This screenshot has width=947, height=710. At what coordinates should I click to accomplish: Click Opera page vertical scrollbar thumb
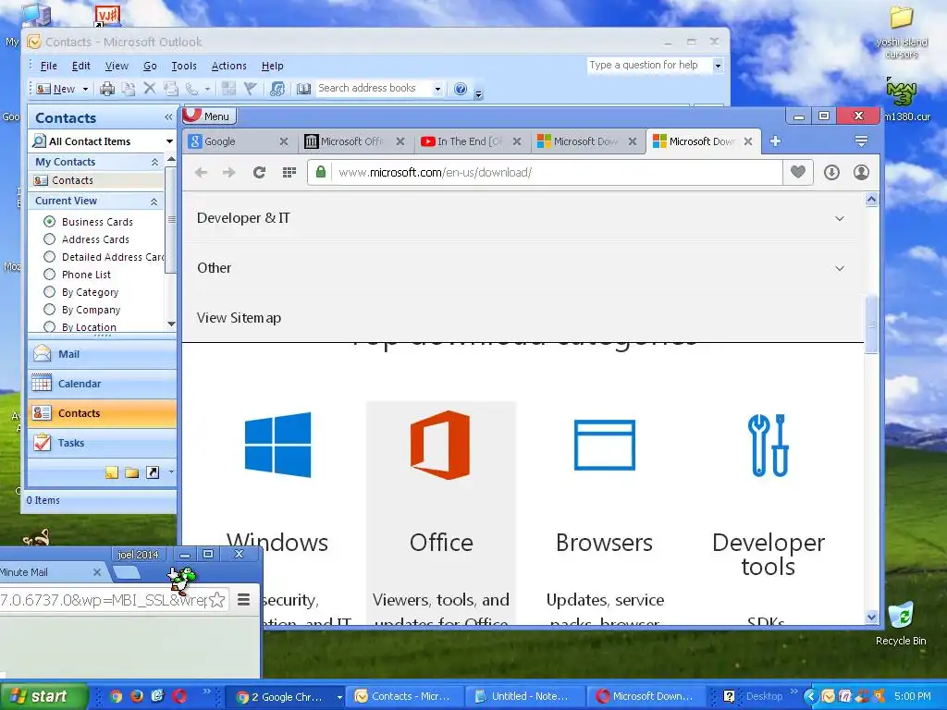tap(871, 324)
